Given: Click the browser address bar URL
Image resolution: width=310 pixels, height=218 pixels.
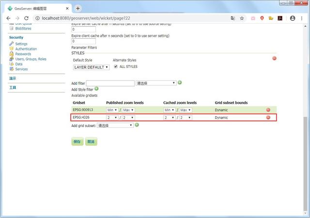Looking at the screenshot, I should point(86,18).
